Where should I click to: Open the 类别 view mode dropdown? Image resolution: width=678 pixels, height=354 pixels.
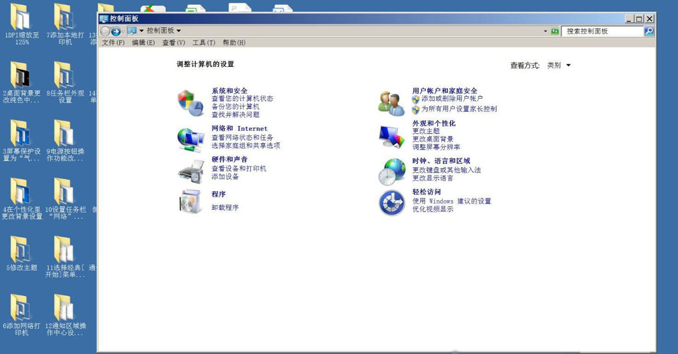559,64
